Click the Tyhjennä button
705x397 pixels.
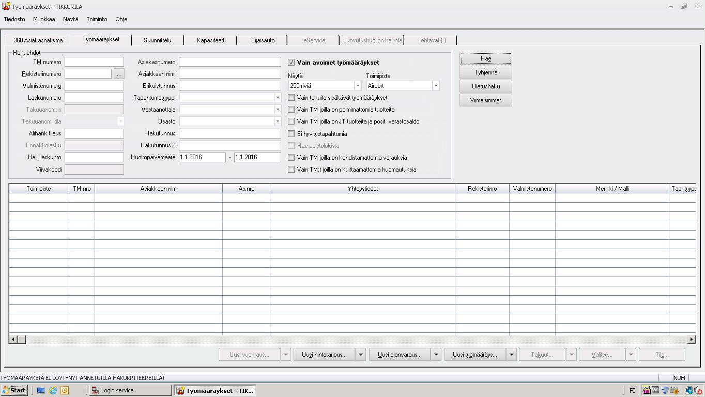click(x=486, y=72)
